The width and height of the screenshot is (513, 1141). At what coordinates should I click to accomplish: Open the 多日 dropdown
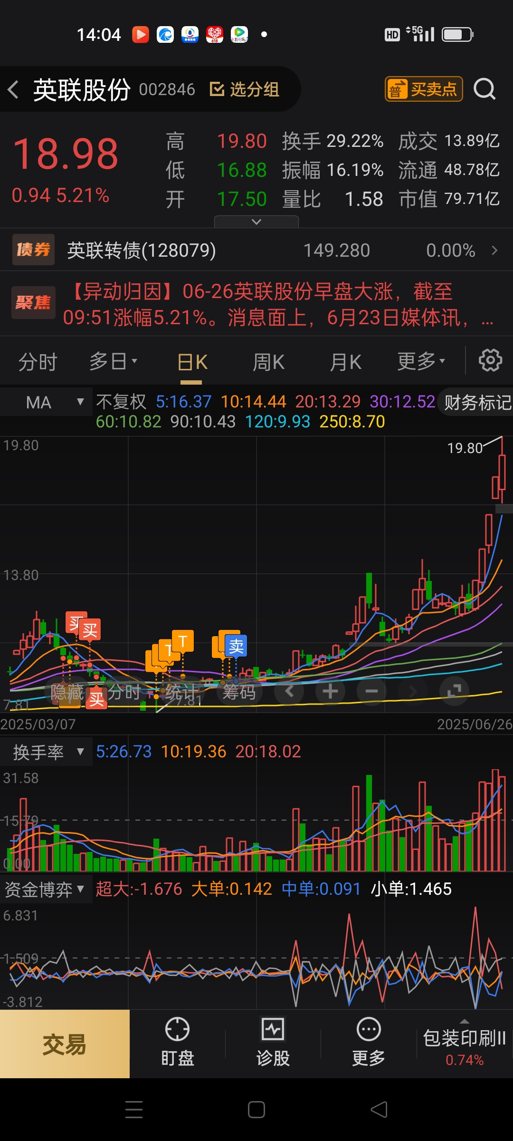(113, 361)
